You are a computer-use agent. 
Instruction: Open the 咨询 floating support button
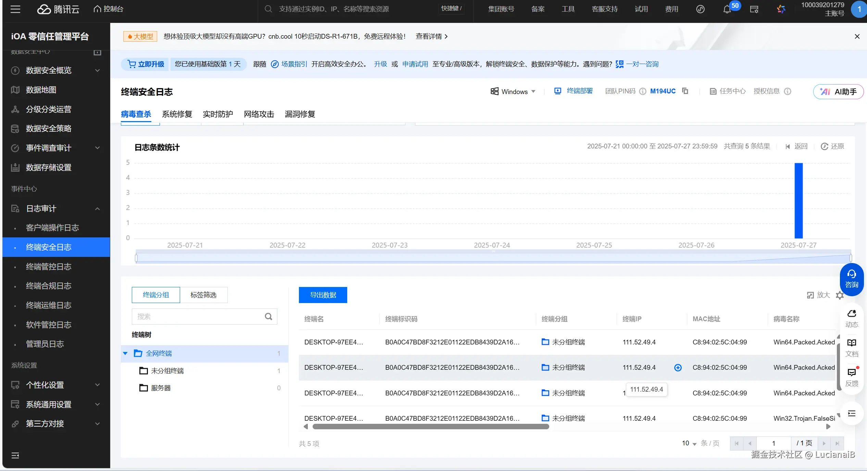pos(851,279)
